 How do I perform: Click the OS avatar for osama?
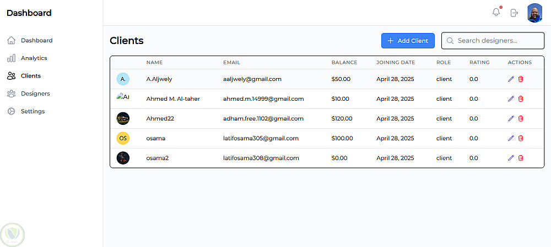point(123,139)
